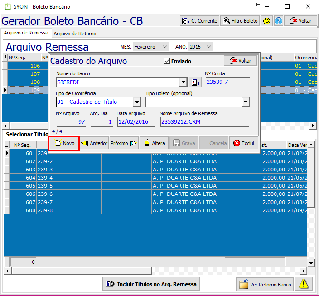Click the disabled Cancela button
The height and width of the screenshot is (296, 319).
[214, 143]
